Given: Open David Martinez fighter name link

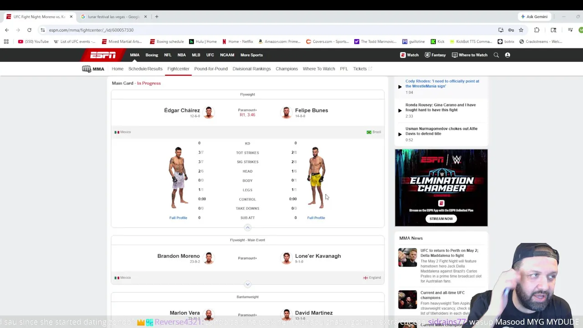Looking at the screenshot, I should pos(314,313).
